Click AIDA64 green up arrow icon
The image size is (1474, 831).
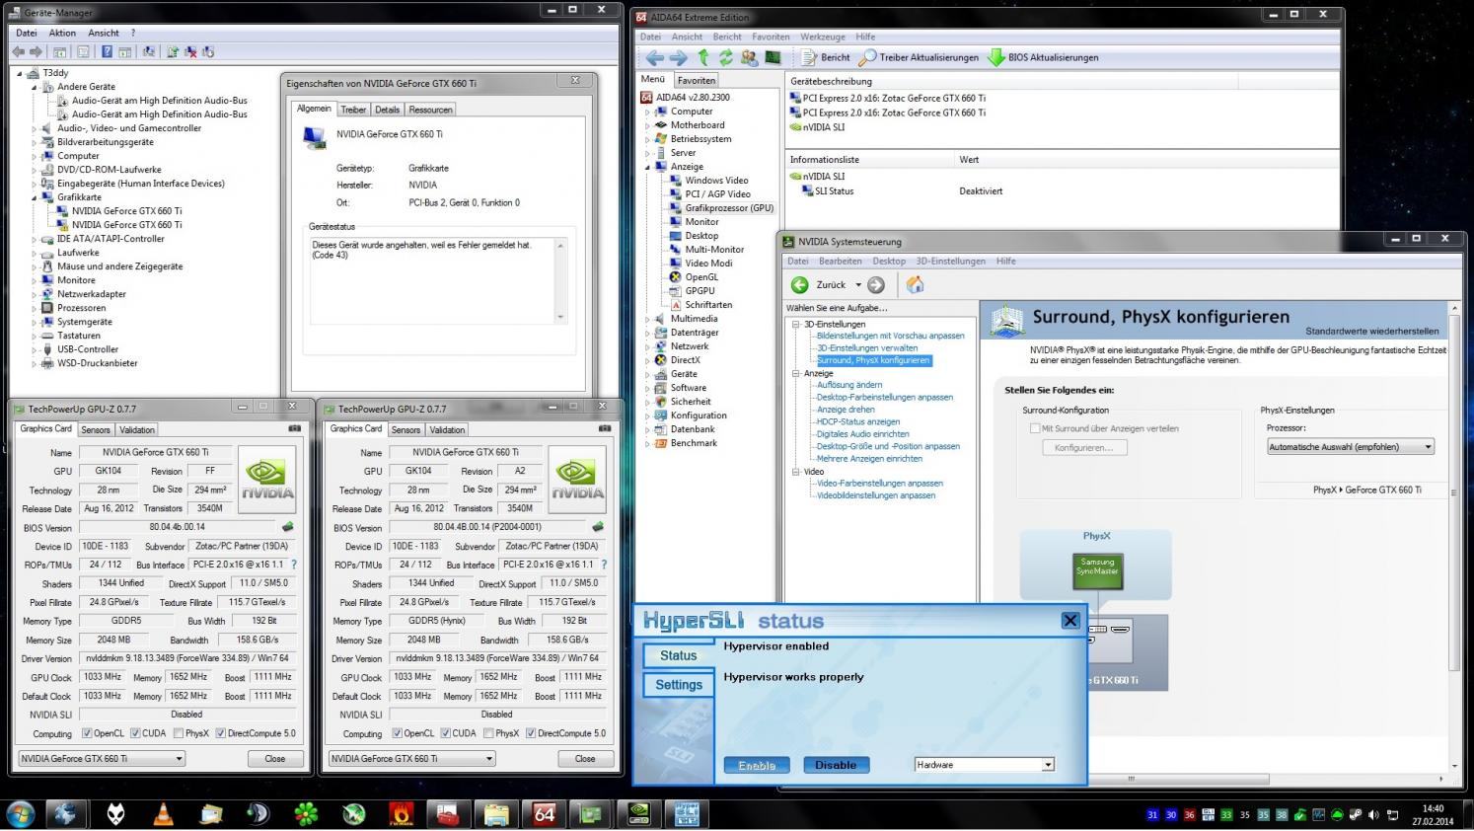pos(702,57)
